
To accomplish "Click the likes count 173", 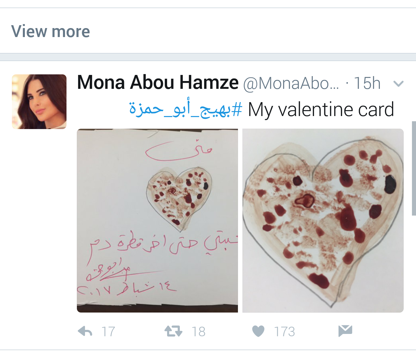I will (x=285, y=332).
